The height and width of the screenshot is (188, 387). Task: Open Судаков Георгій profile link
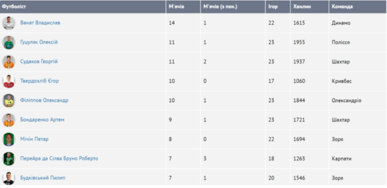[x=39, y=62]
